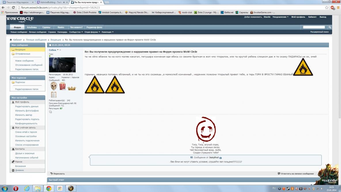This screenshot has height=192, width=341.
Task: Click the Chrome menu hamburger icon
Action: [x=338, y=8]
